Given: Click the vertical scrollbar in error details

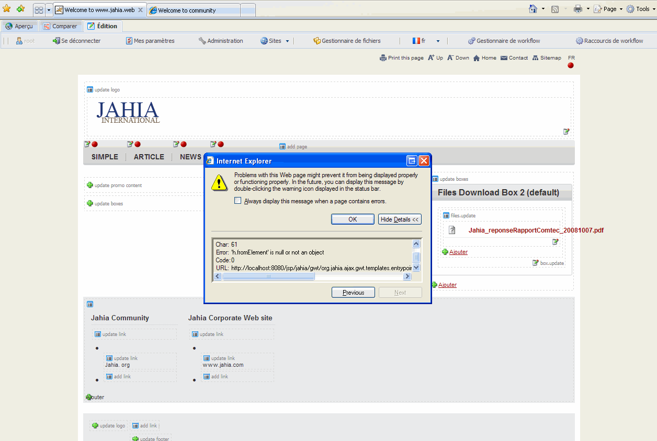Looking at the screenshot, I should pos(416,256).
